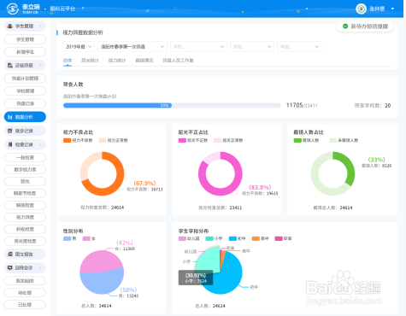
Task: Toggle the 屈光不正数 legend swatch
Action: pyautogui.click(x=182, y=140)
